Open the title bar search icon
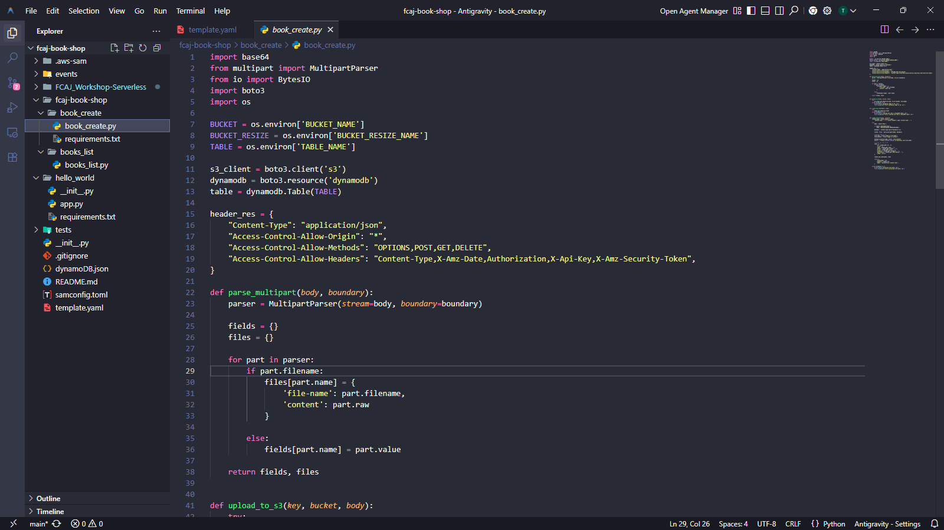Viewport: 944px width, 530px height. pyautogui.click(x=794, y=11)
